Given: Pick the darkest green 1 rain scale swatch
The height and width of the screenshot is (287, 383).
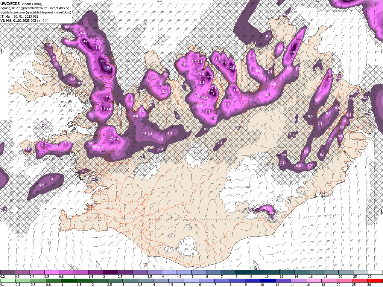Looking at the screenshot, I should (x=69, y=280).
